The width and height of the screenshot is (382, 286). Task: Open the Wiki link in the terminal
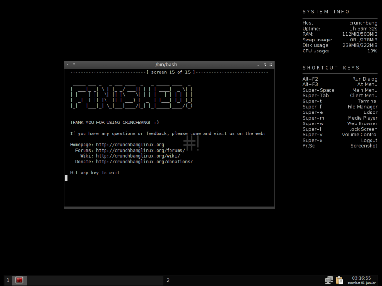point(138,156)
